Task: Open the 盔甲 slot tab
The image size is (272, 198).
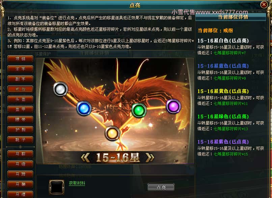Action: (20, 109)
